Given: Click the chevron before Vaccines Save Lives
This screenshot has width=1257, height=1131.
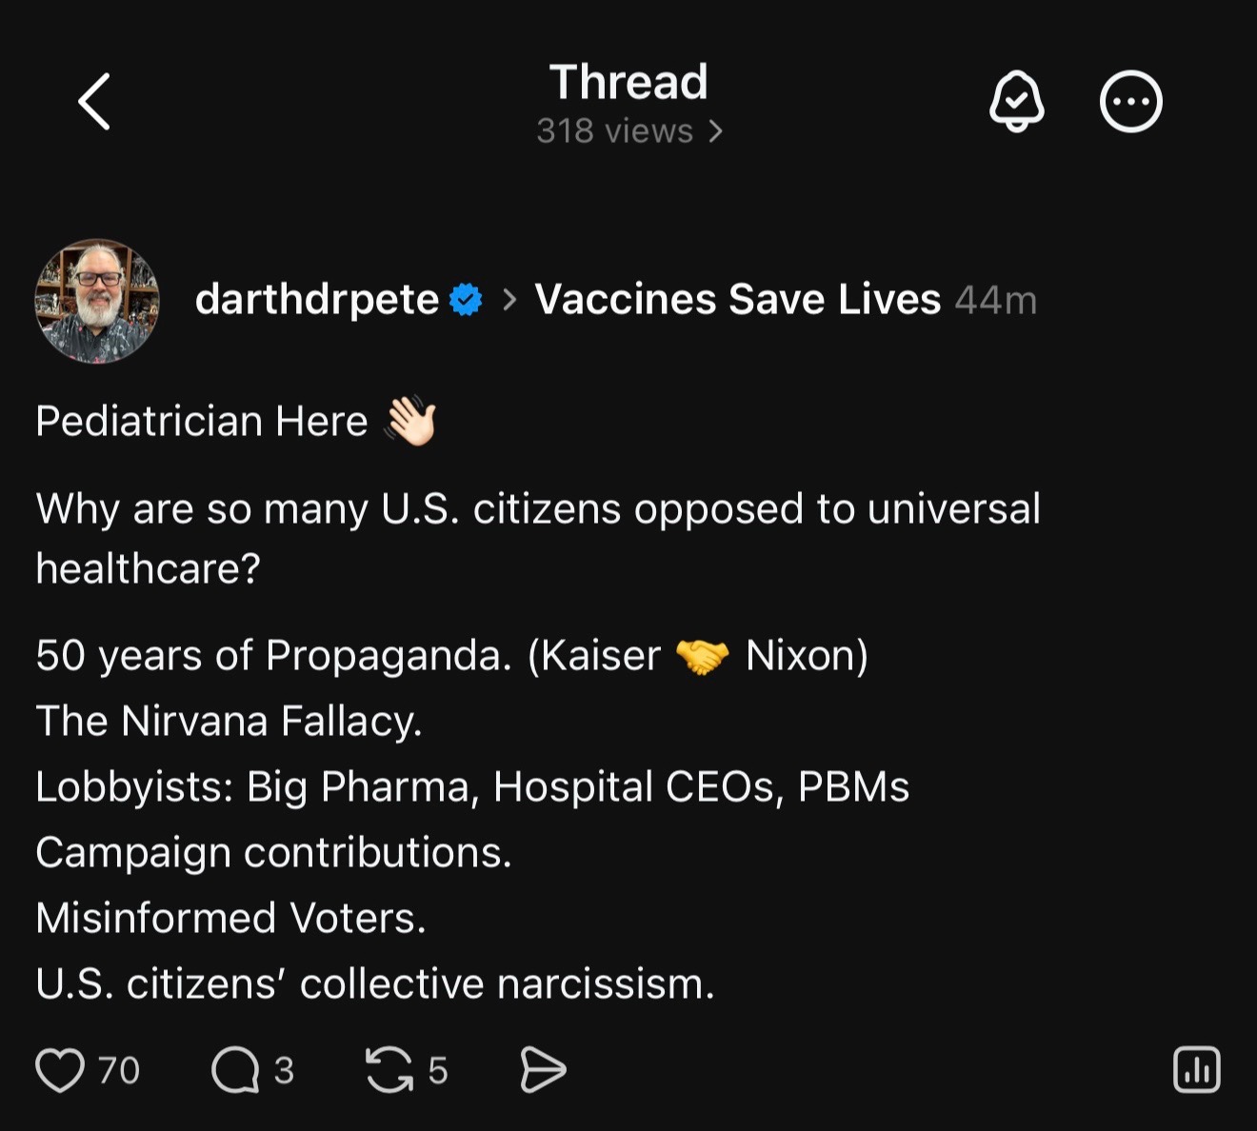Looking at the screenshot, I should tap(509, 300).
